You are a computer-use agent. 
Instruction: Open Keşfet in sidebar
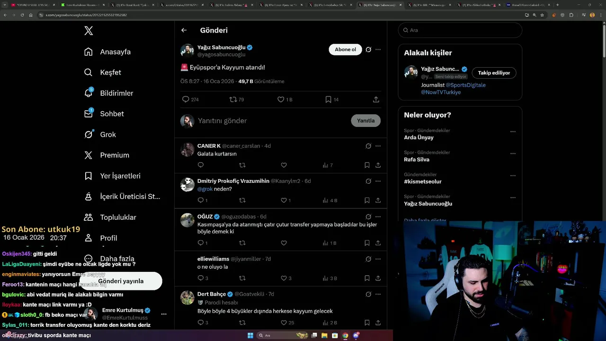103,72
